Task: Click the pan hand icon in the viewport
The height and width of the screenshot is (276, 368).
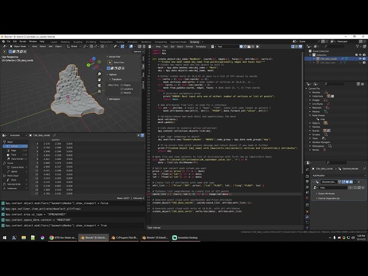Action: (x=99, y=79)
